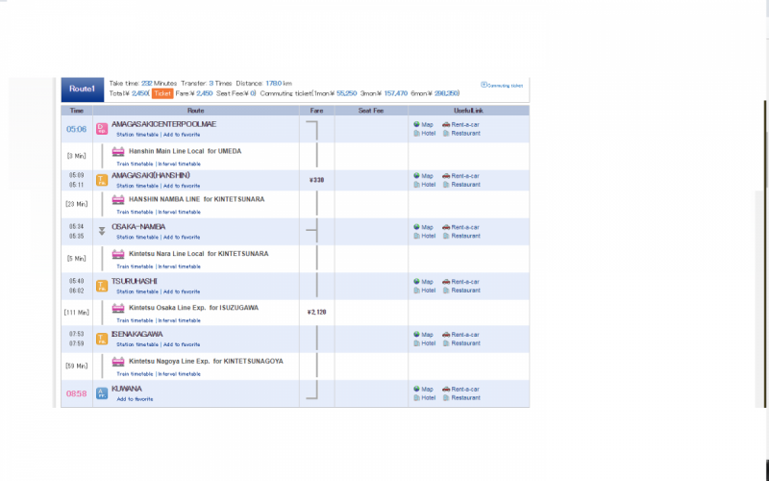
Task: Select the Route1 tab label
Action: [82, 89]
